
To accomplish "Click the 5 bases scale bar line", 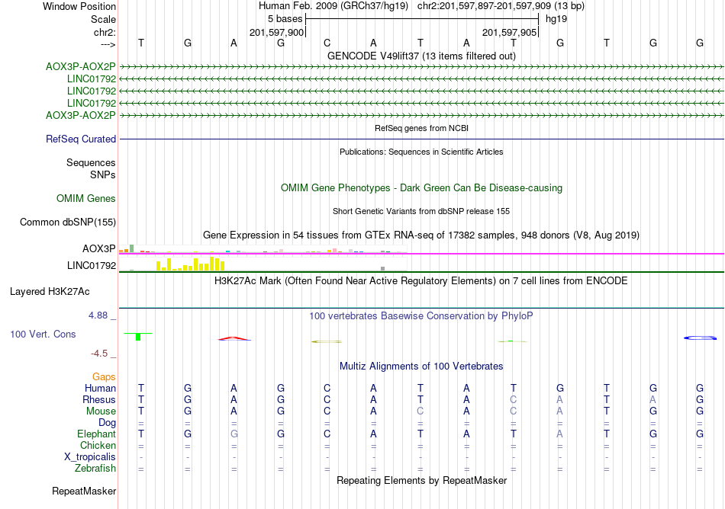I will tap(422, 19).
